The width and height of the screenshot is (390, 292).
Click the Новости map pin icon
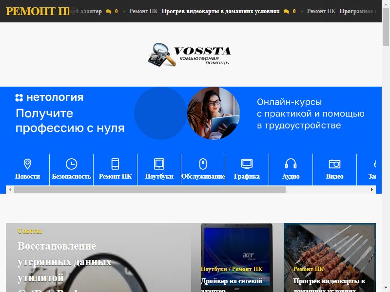point(27,164)
